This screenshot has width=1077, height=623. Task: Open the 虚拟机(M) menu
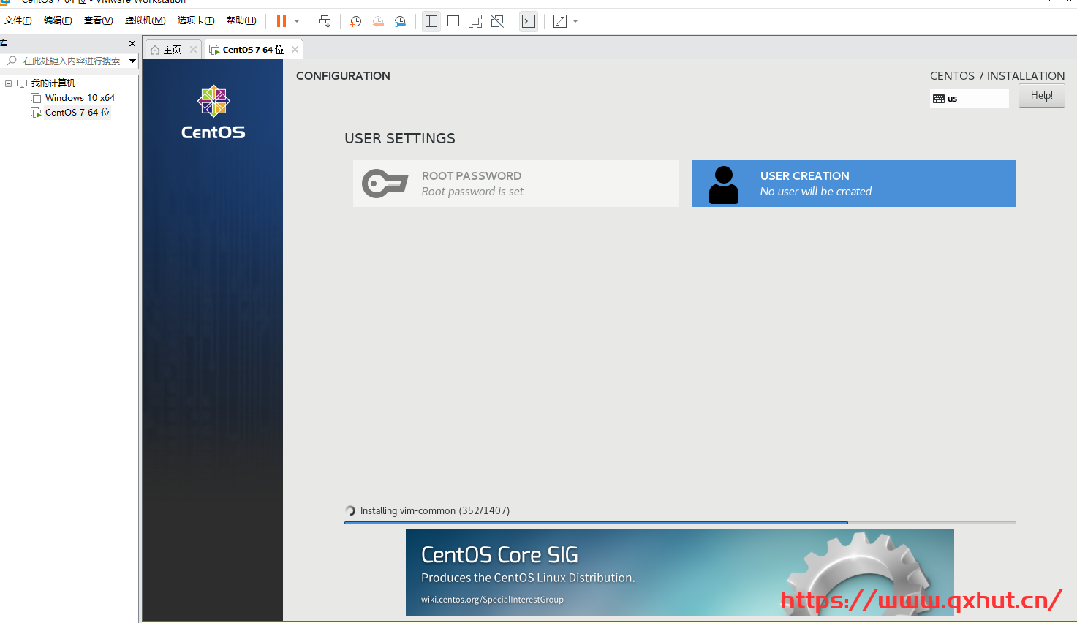pos(145,20)
